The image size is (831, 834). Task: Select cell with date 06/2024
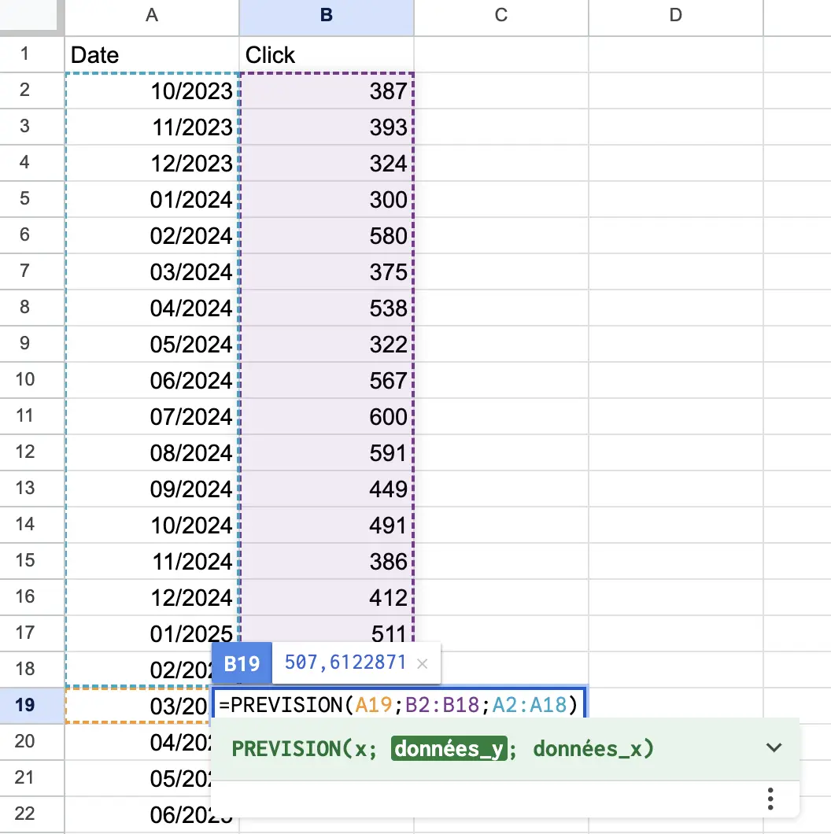152,380
